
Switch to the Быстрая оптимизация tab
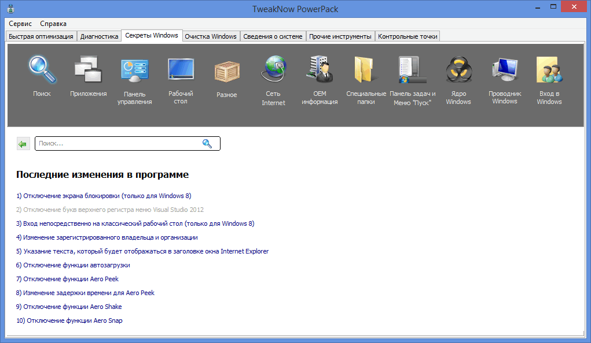[41, 36]
